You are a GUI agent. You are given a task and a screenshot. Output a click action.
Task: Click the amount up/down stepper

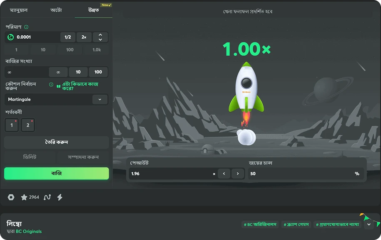(100, 37)
